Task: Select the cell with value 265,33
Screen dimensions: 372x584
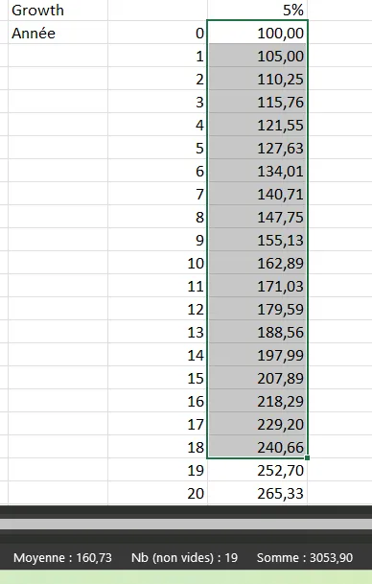Action: [x=257, y=493]
